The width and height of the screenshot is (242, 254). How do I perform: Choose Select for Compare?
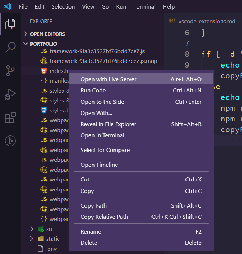[x=141, y=150]
